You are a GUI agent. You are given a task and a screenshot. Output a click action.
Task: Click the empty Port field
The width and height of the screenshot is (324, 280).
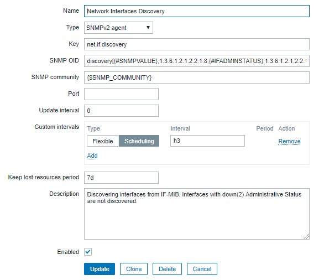point(121,94)
